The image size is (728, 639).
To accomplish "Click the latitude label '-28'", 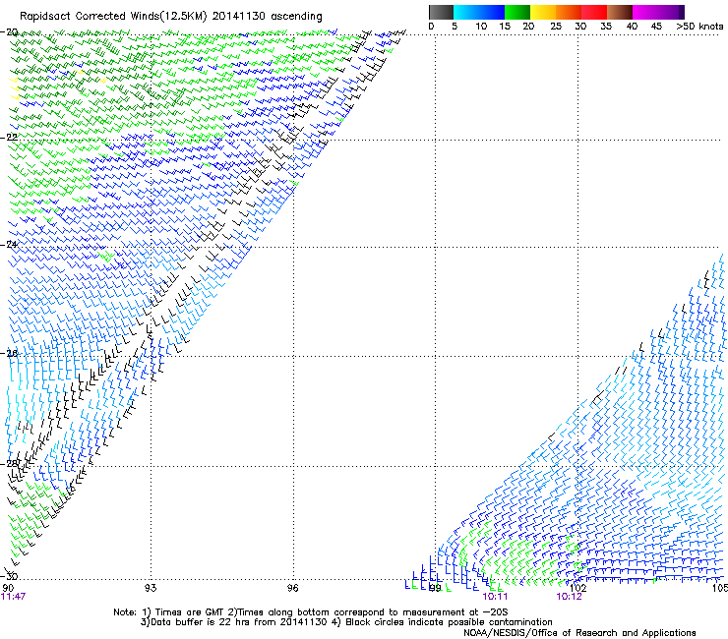I will click(x=9, y=464).
